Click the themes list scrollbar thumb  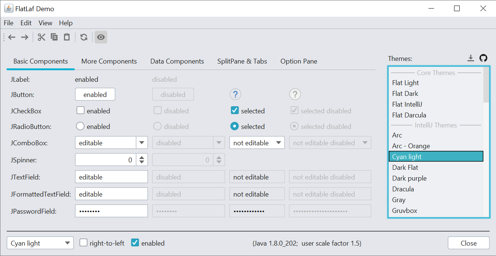pyautogui.click(x=486, y=85)
